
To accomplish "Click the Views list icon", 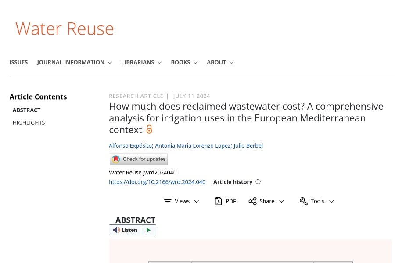I will [x=168, y=201].
